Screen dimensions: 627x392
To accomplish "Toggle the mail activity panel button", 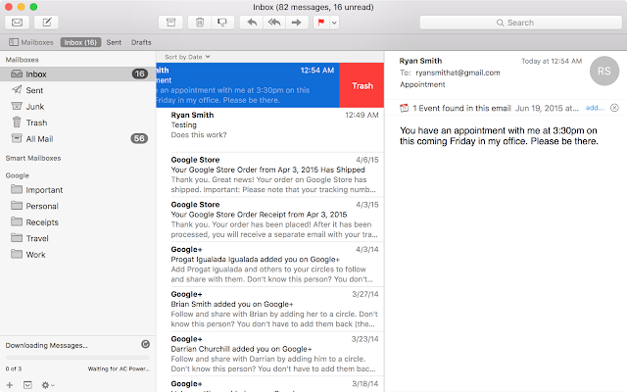I will 27,385.
